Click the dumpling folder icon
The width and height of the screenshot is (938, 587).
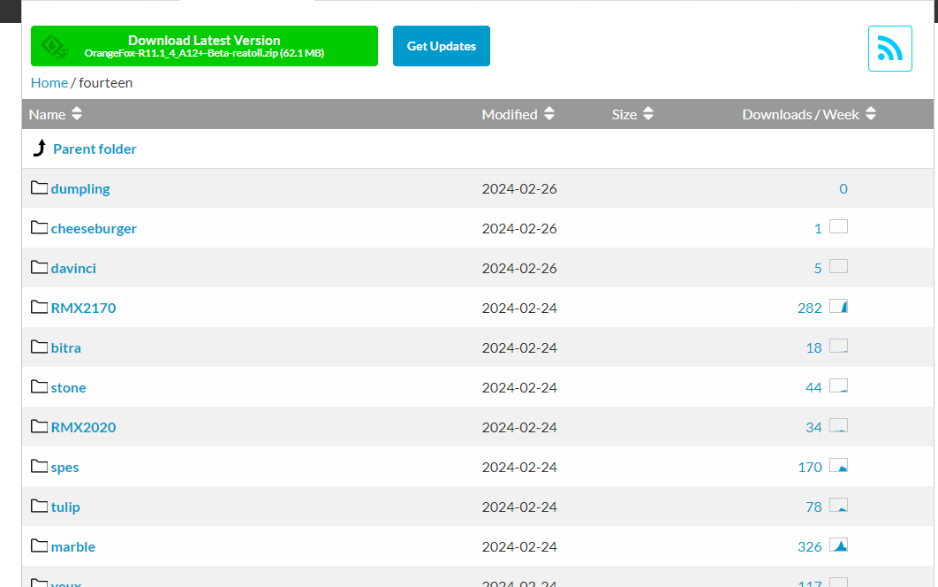click(x=40, y=187)
